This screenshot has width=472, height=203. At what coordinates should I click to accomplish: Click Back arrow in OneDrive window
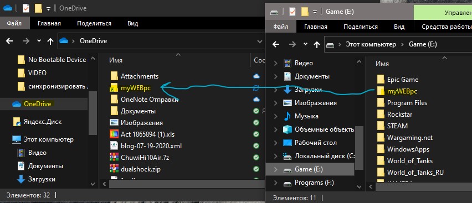(x=9, y=41)
